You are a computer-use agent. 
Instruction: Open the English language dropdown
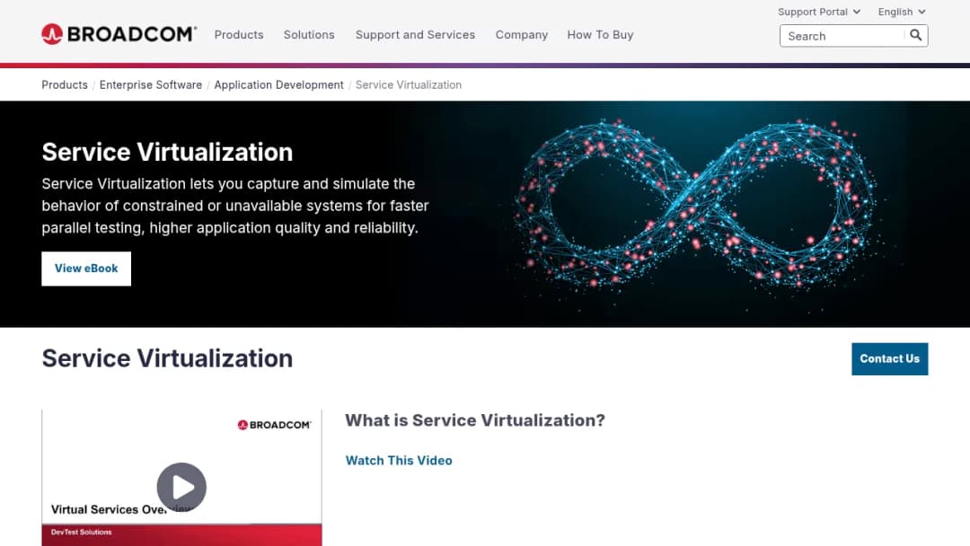[902, 12]
